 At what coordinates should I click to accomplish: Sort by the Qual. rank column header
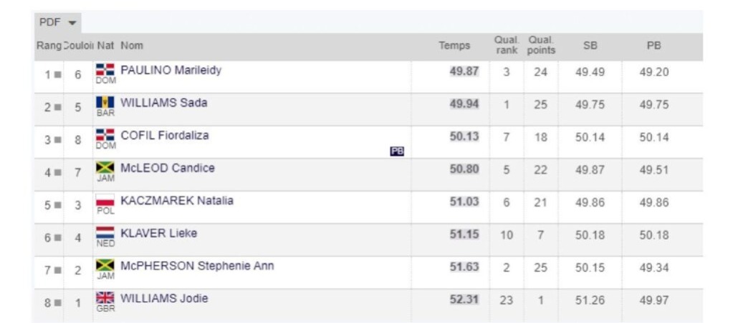[507, 46]
